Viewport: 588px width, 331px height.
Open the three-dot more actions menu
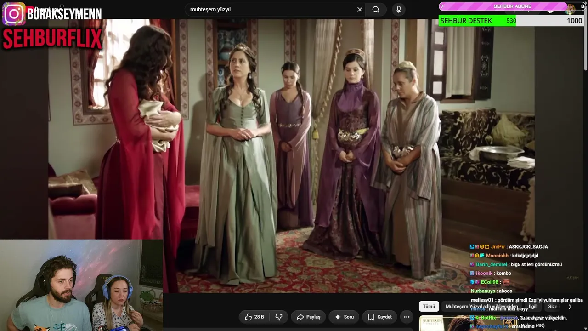pyautogui.click(x=407, y=317)
